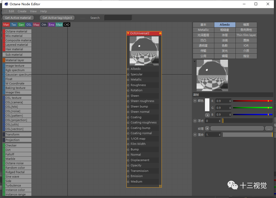The height and width of the screenshot is (198, 276).
Task: Select the 颜色 radio button
Action: [x=195, y=101]
